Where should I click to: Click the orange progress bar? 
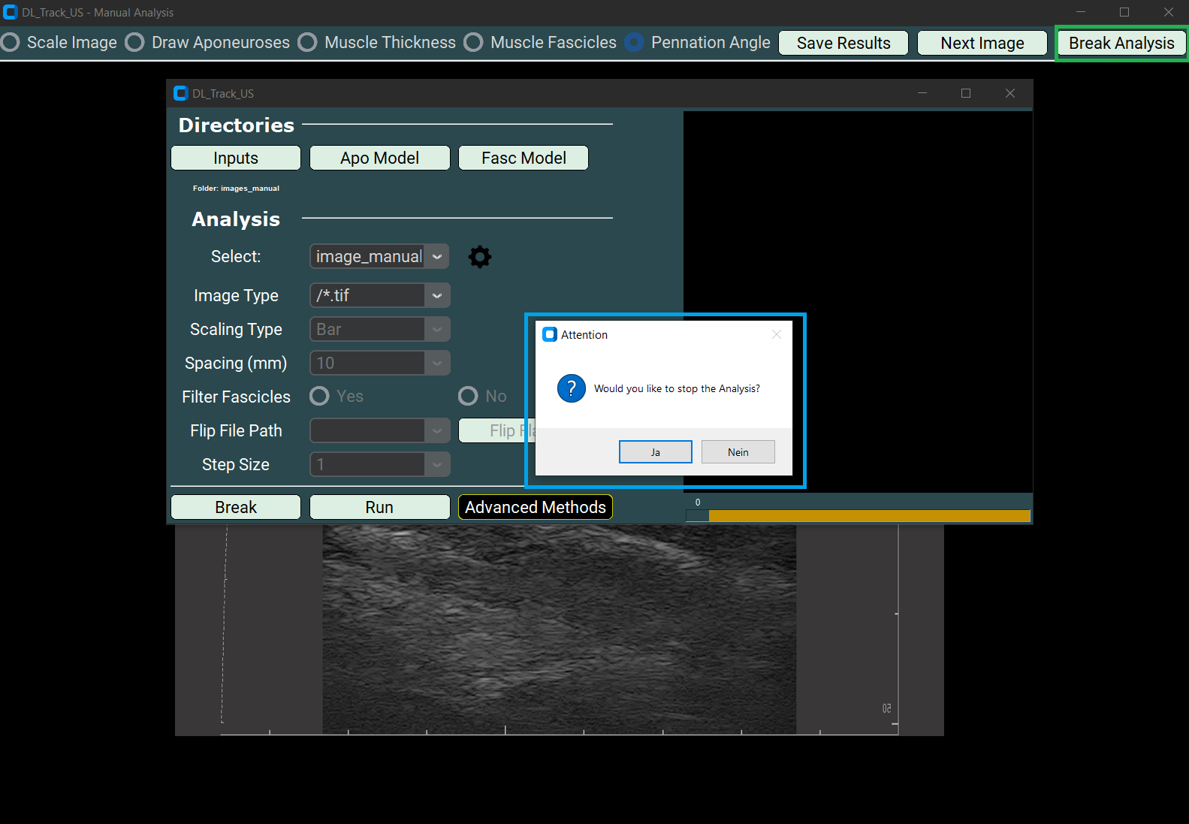[x=868, y=516]
